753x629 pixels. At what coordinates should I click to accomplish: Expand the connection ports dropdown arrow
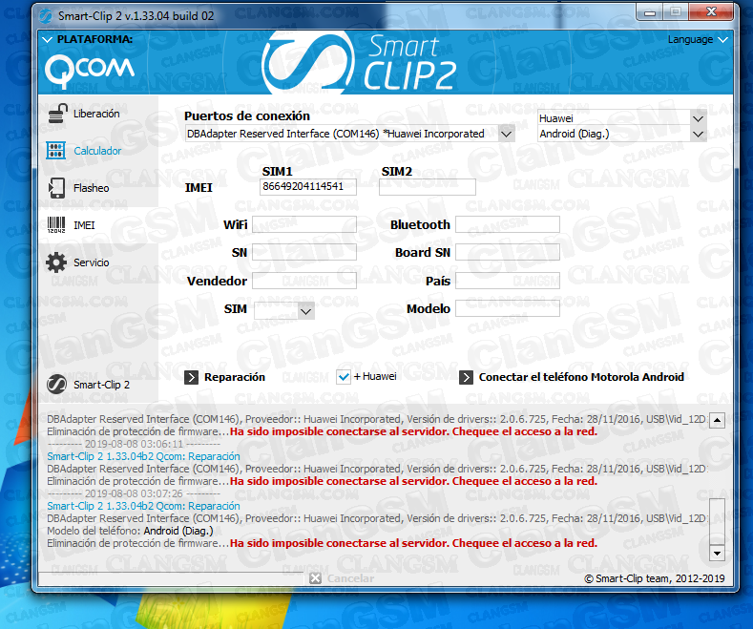click(506, 134)
